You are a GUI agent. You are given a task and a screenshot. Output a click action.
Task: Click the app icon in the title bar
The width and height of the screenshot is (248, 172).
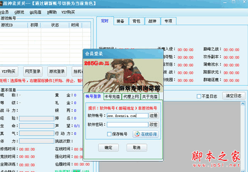(1, 4)
